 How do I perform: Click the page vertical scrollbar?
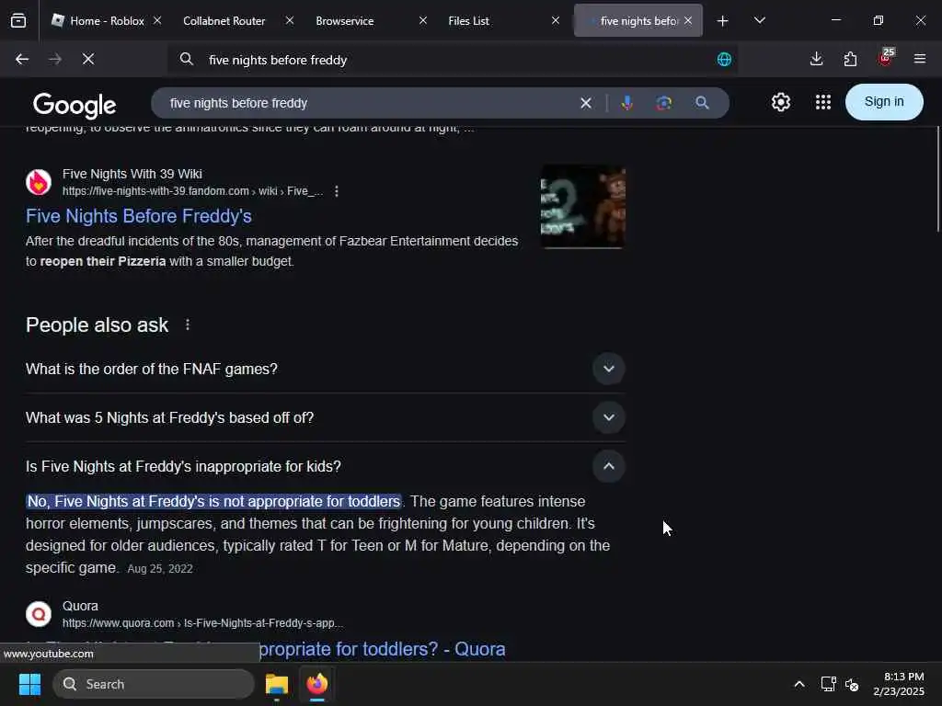[937, 177]
